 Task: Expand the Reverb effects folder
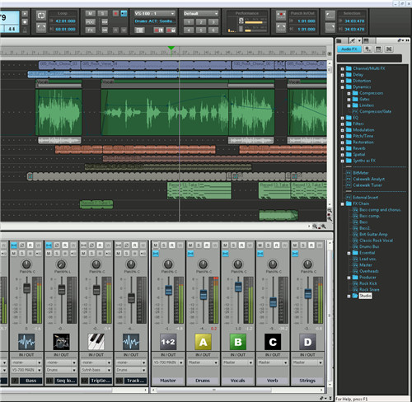[342, 148]
